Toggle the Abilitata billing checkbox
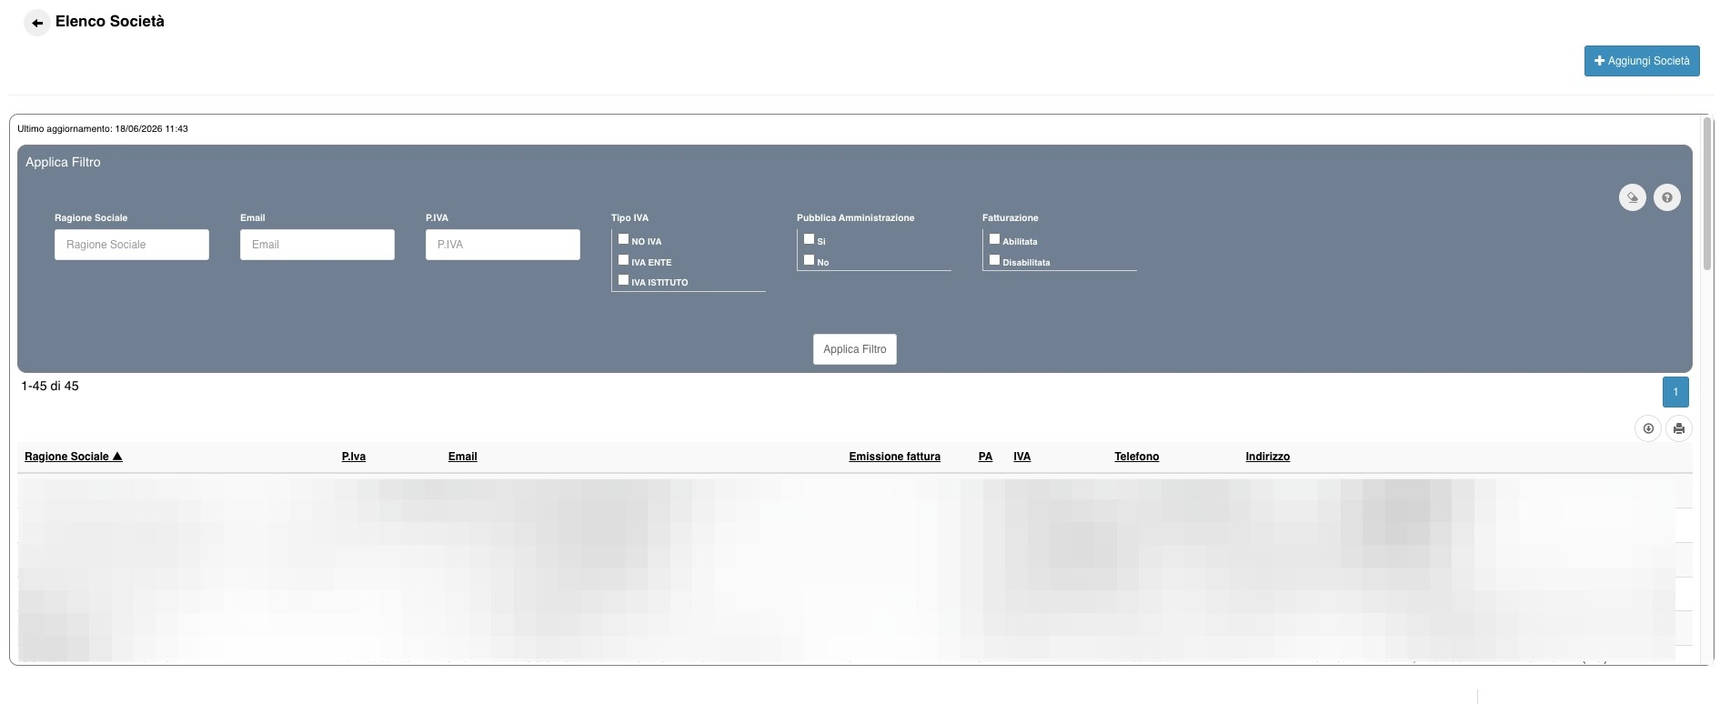 994,239
